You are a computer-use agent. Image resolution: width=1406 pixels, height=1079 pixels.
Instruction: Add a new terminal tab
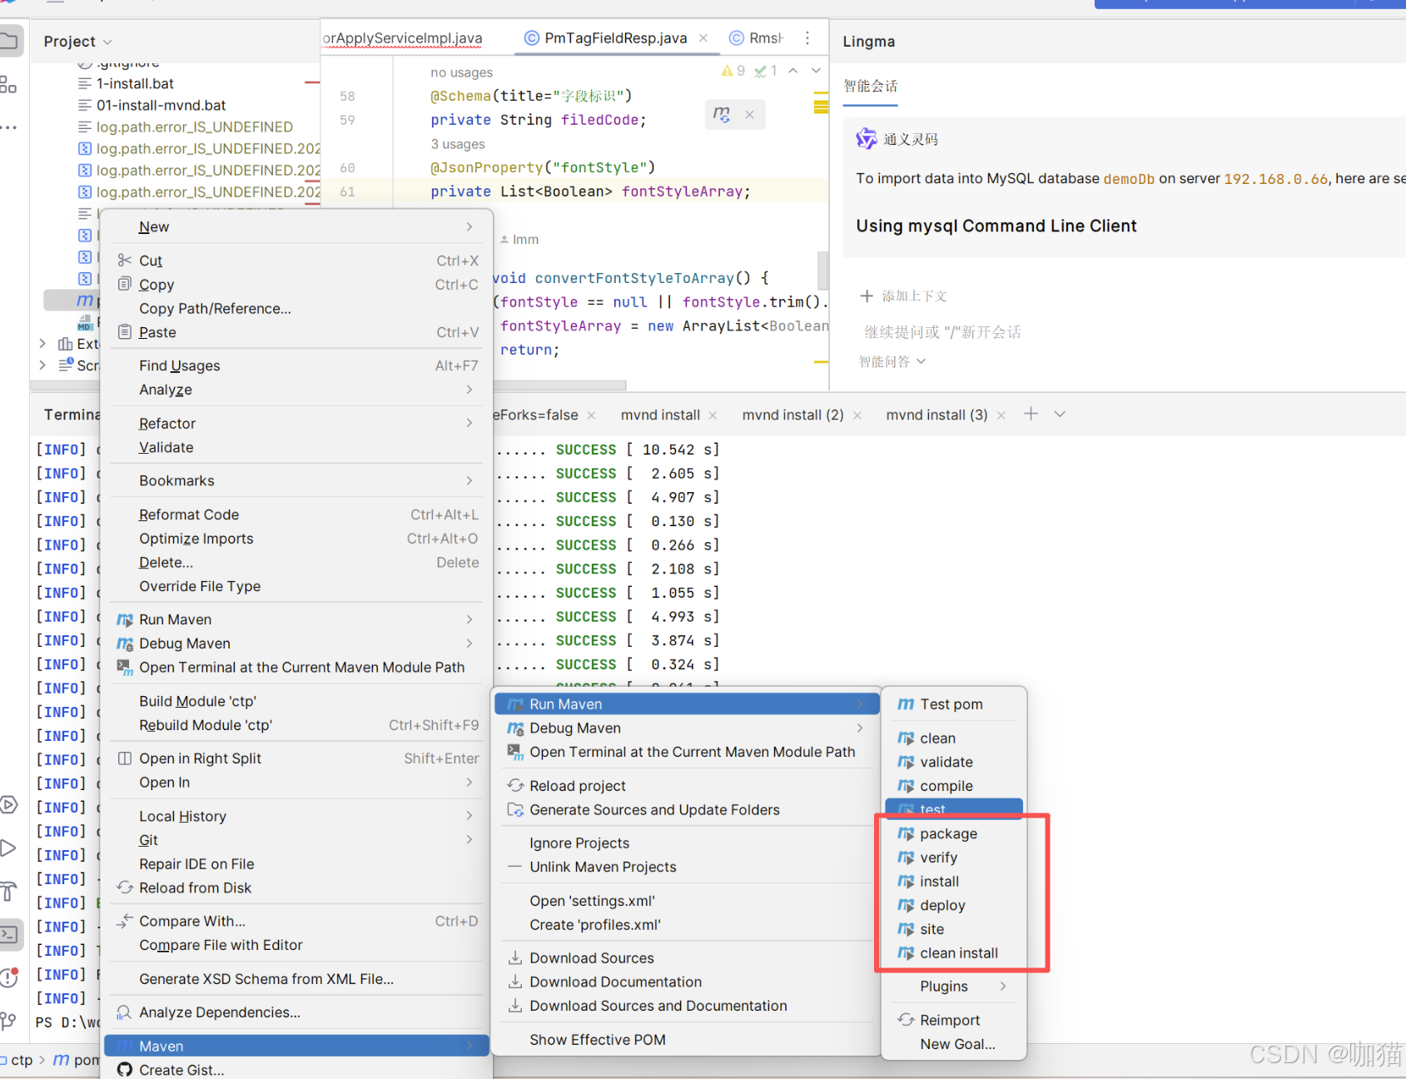click(1031, 414)
